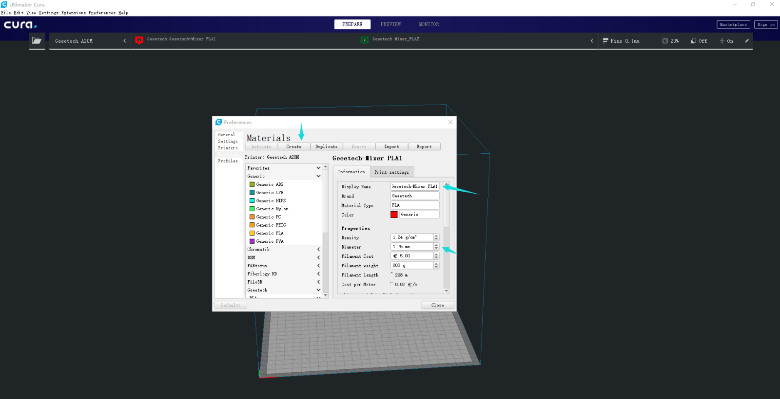This screenshot has width=780, height=399.
Task: Open the Help menu
Action: click(x=123, y=13)
